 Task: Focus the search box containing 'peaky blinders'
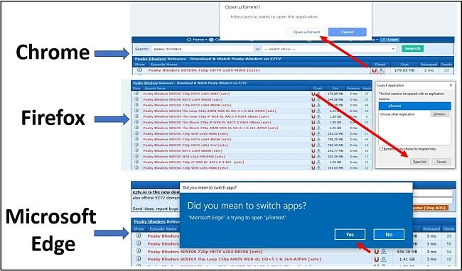pyautogui.click(x=203, y=49)
